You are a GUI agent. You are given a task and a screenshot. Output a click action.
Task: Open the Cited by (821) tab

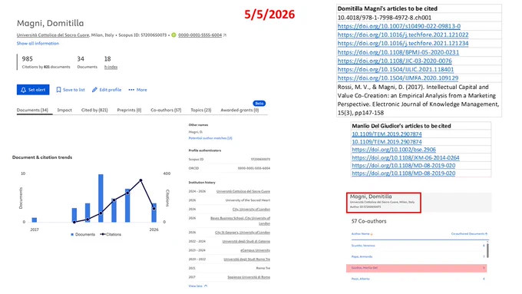click(x=94, y=110)
